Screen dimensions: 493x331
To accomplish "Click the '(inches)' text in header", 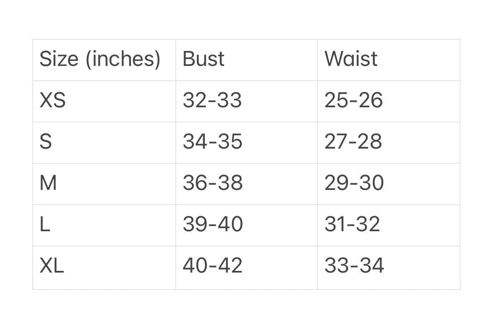I will 123,59.
